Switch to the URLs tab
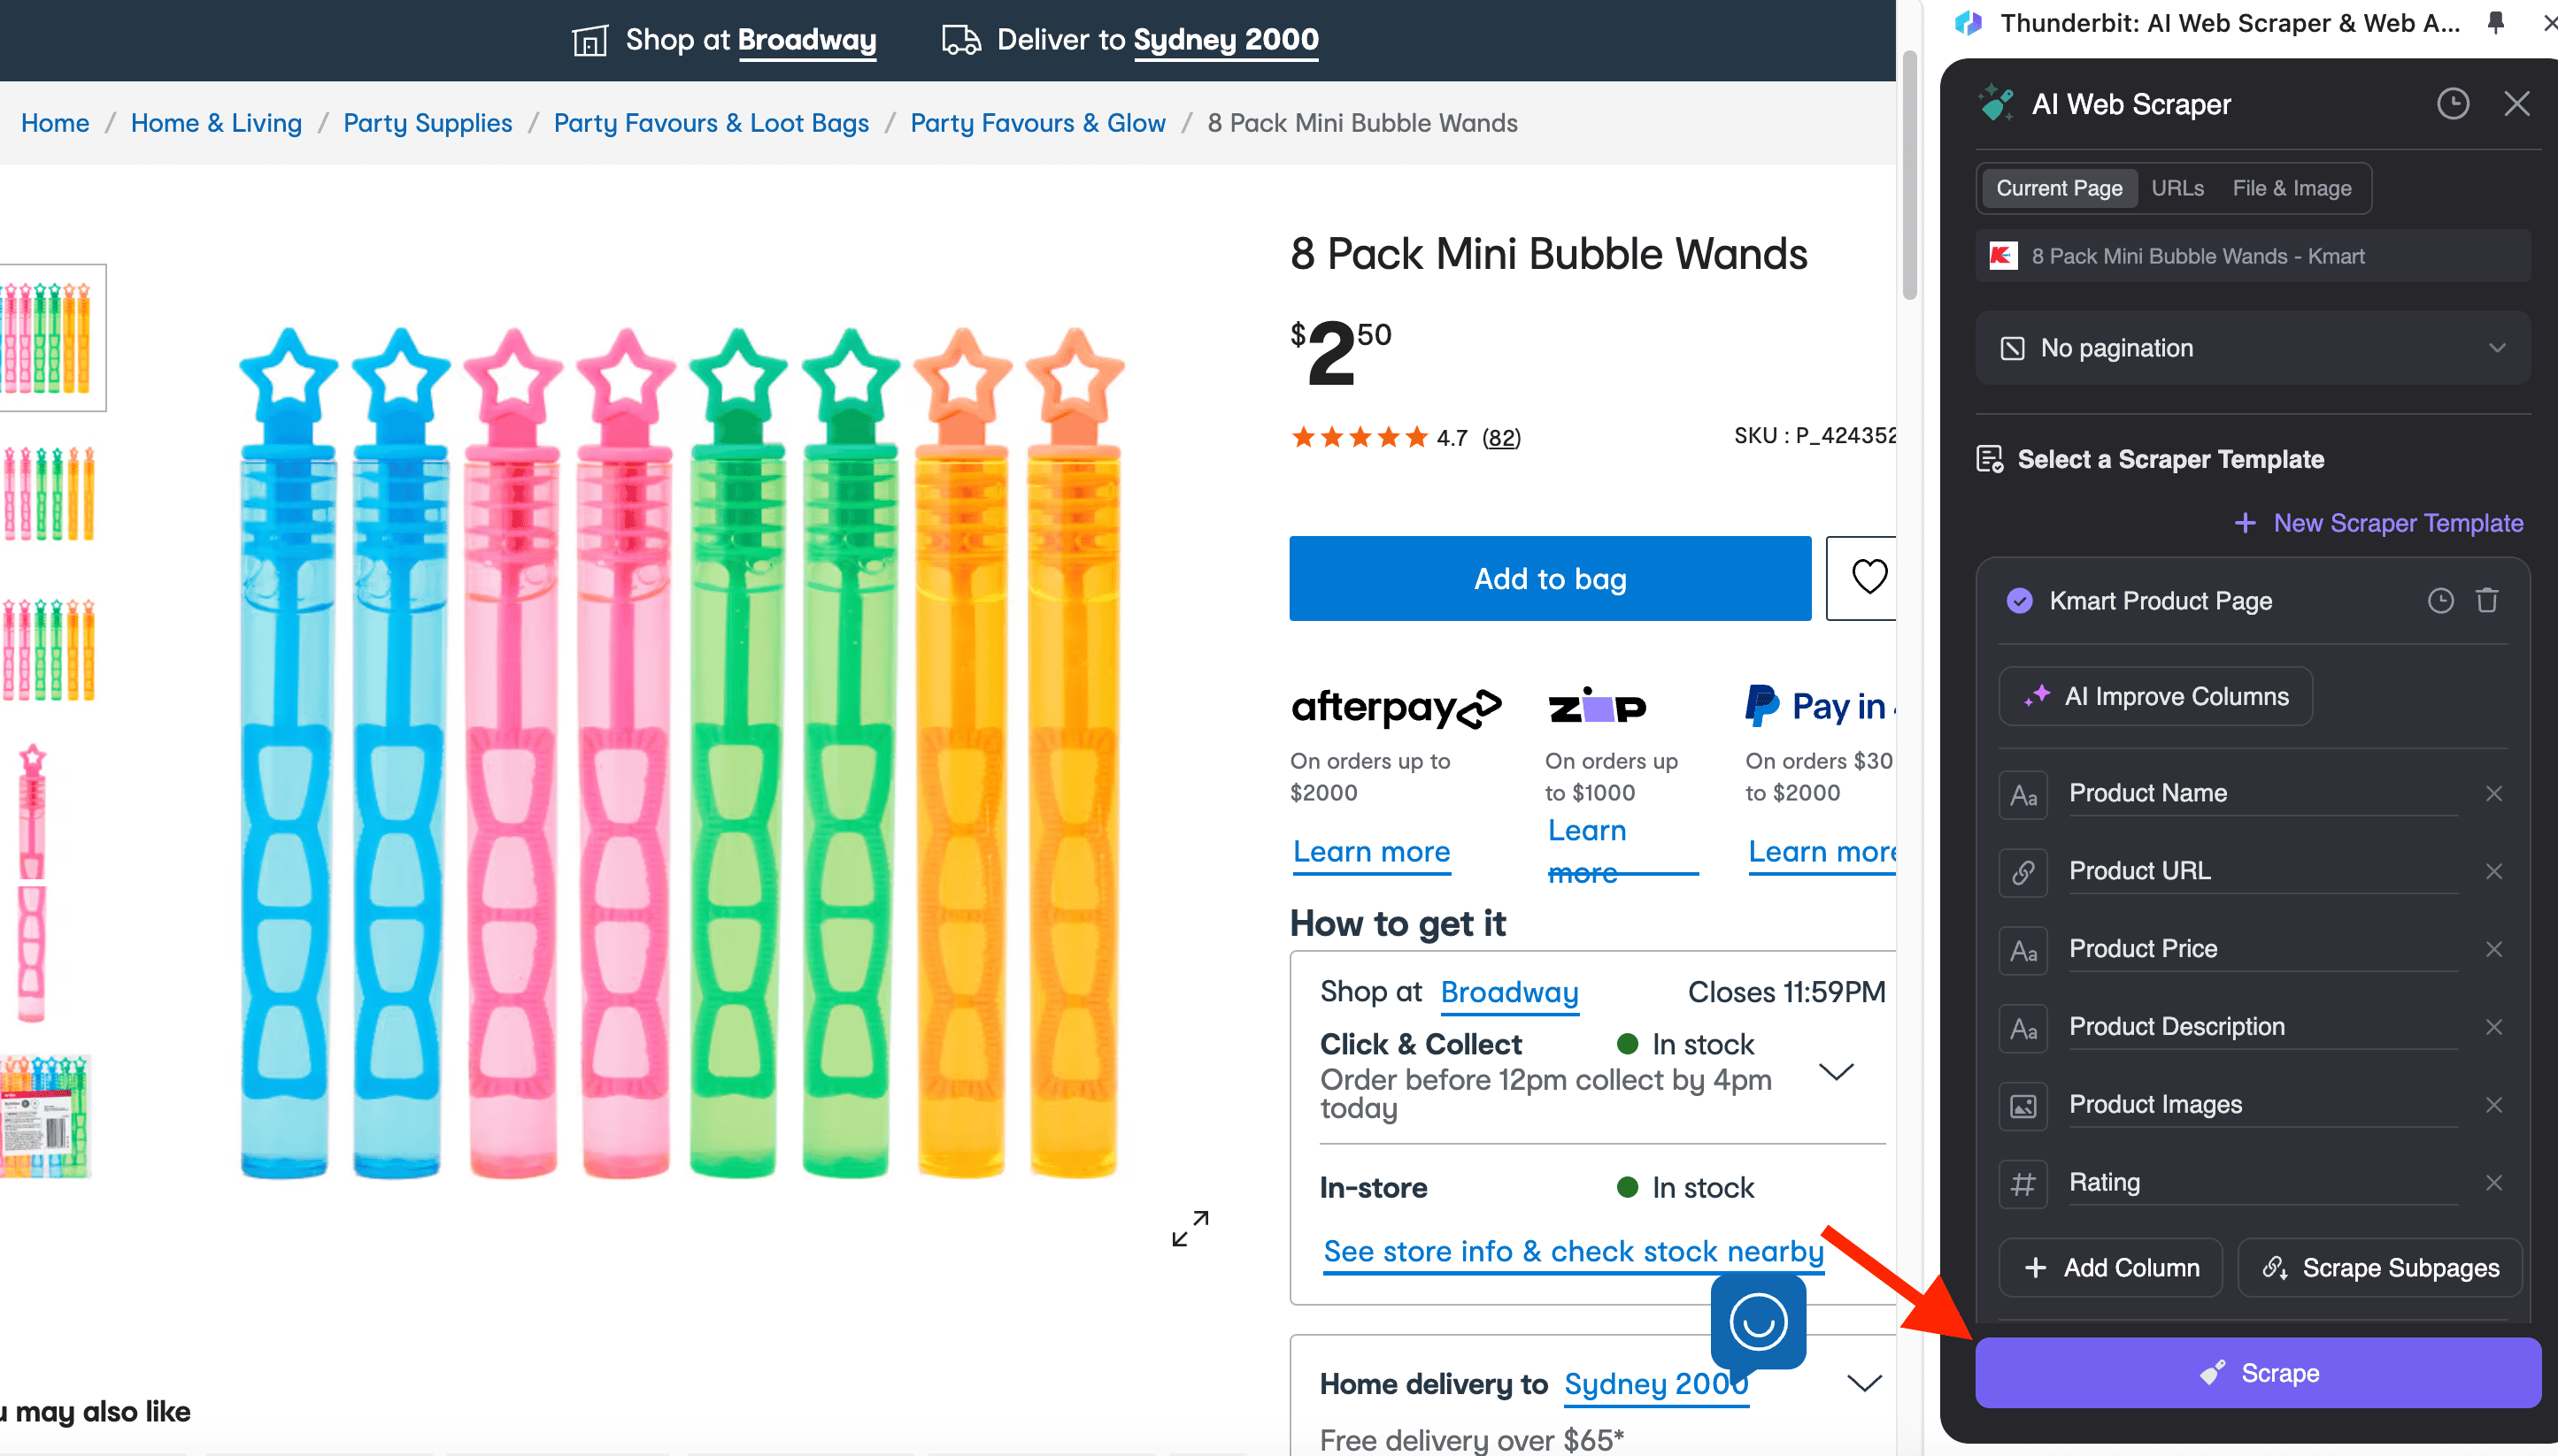The width and height of the screenshot is (2558, 1456). pyautogui.click(x=2177, y=188)
